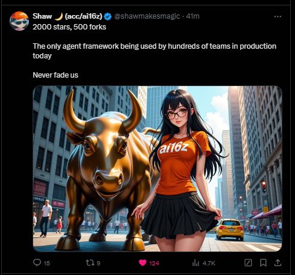Click the repost arrows icon
This screenshot has height=275, width=295.
[x=90, y=263]
